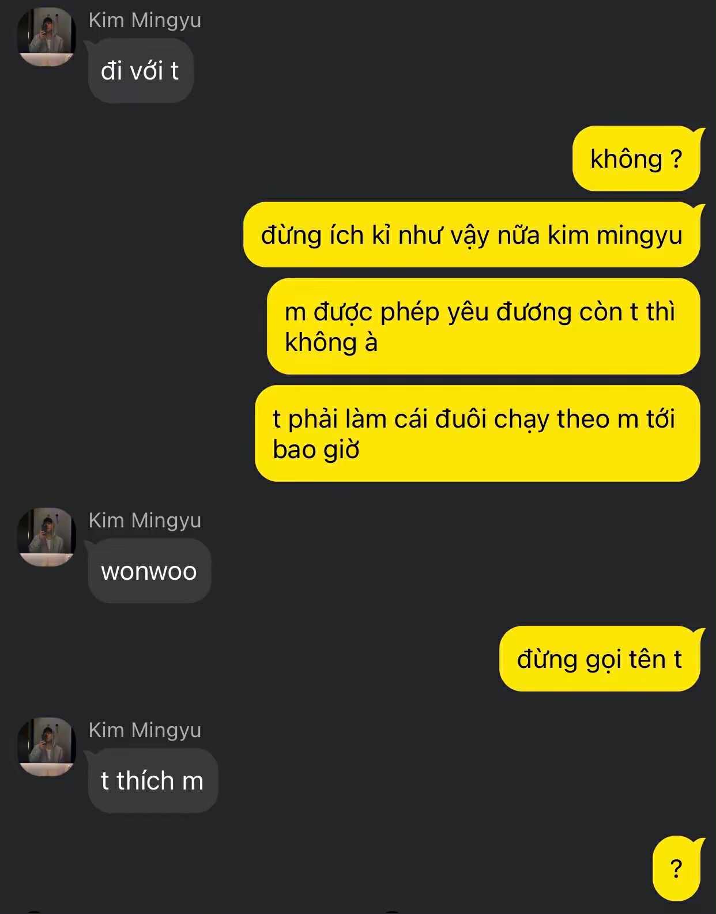Select the 'm được phép yêu đương' bubble
Image resolution: width=716 pixels, height=914 pixels.
point(484,326)
